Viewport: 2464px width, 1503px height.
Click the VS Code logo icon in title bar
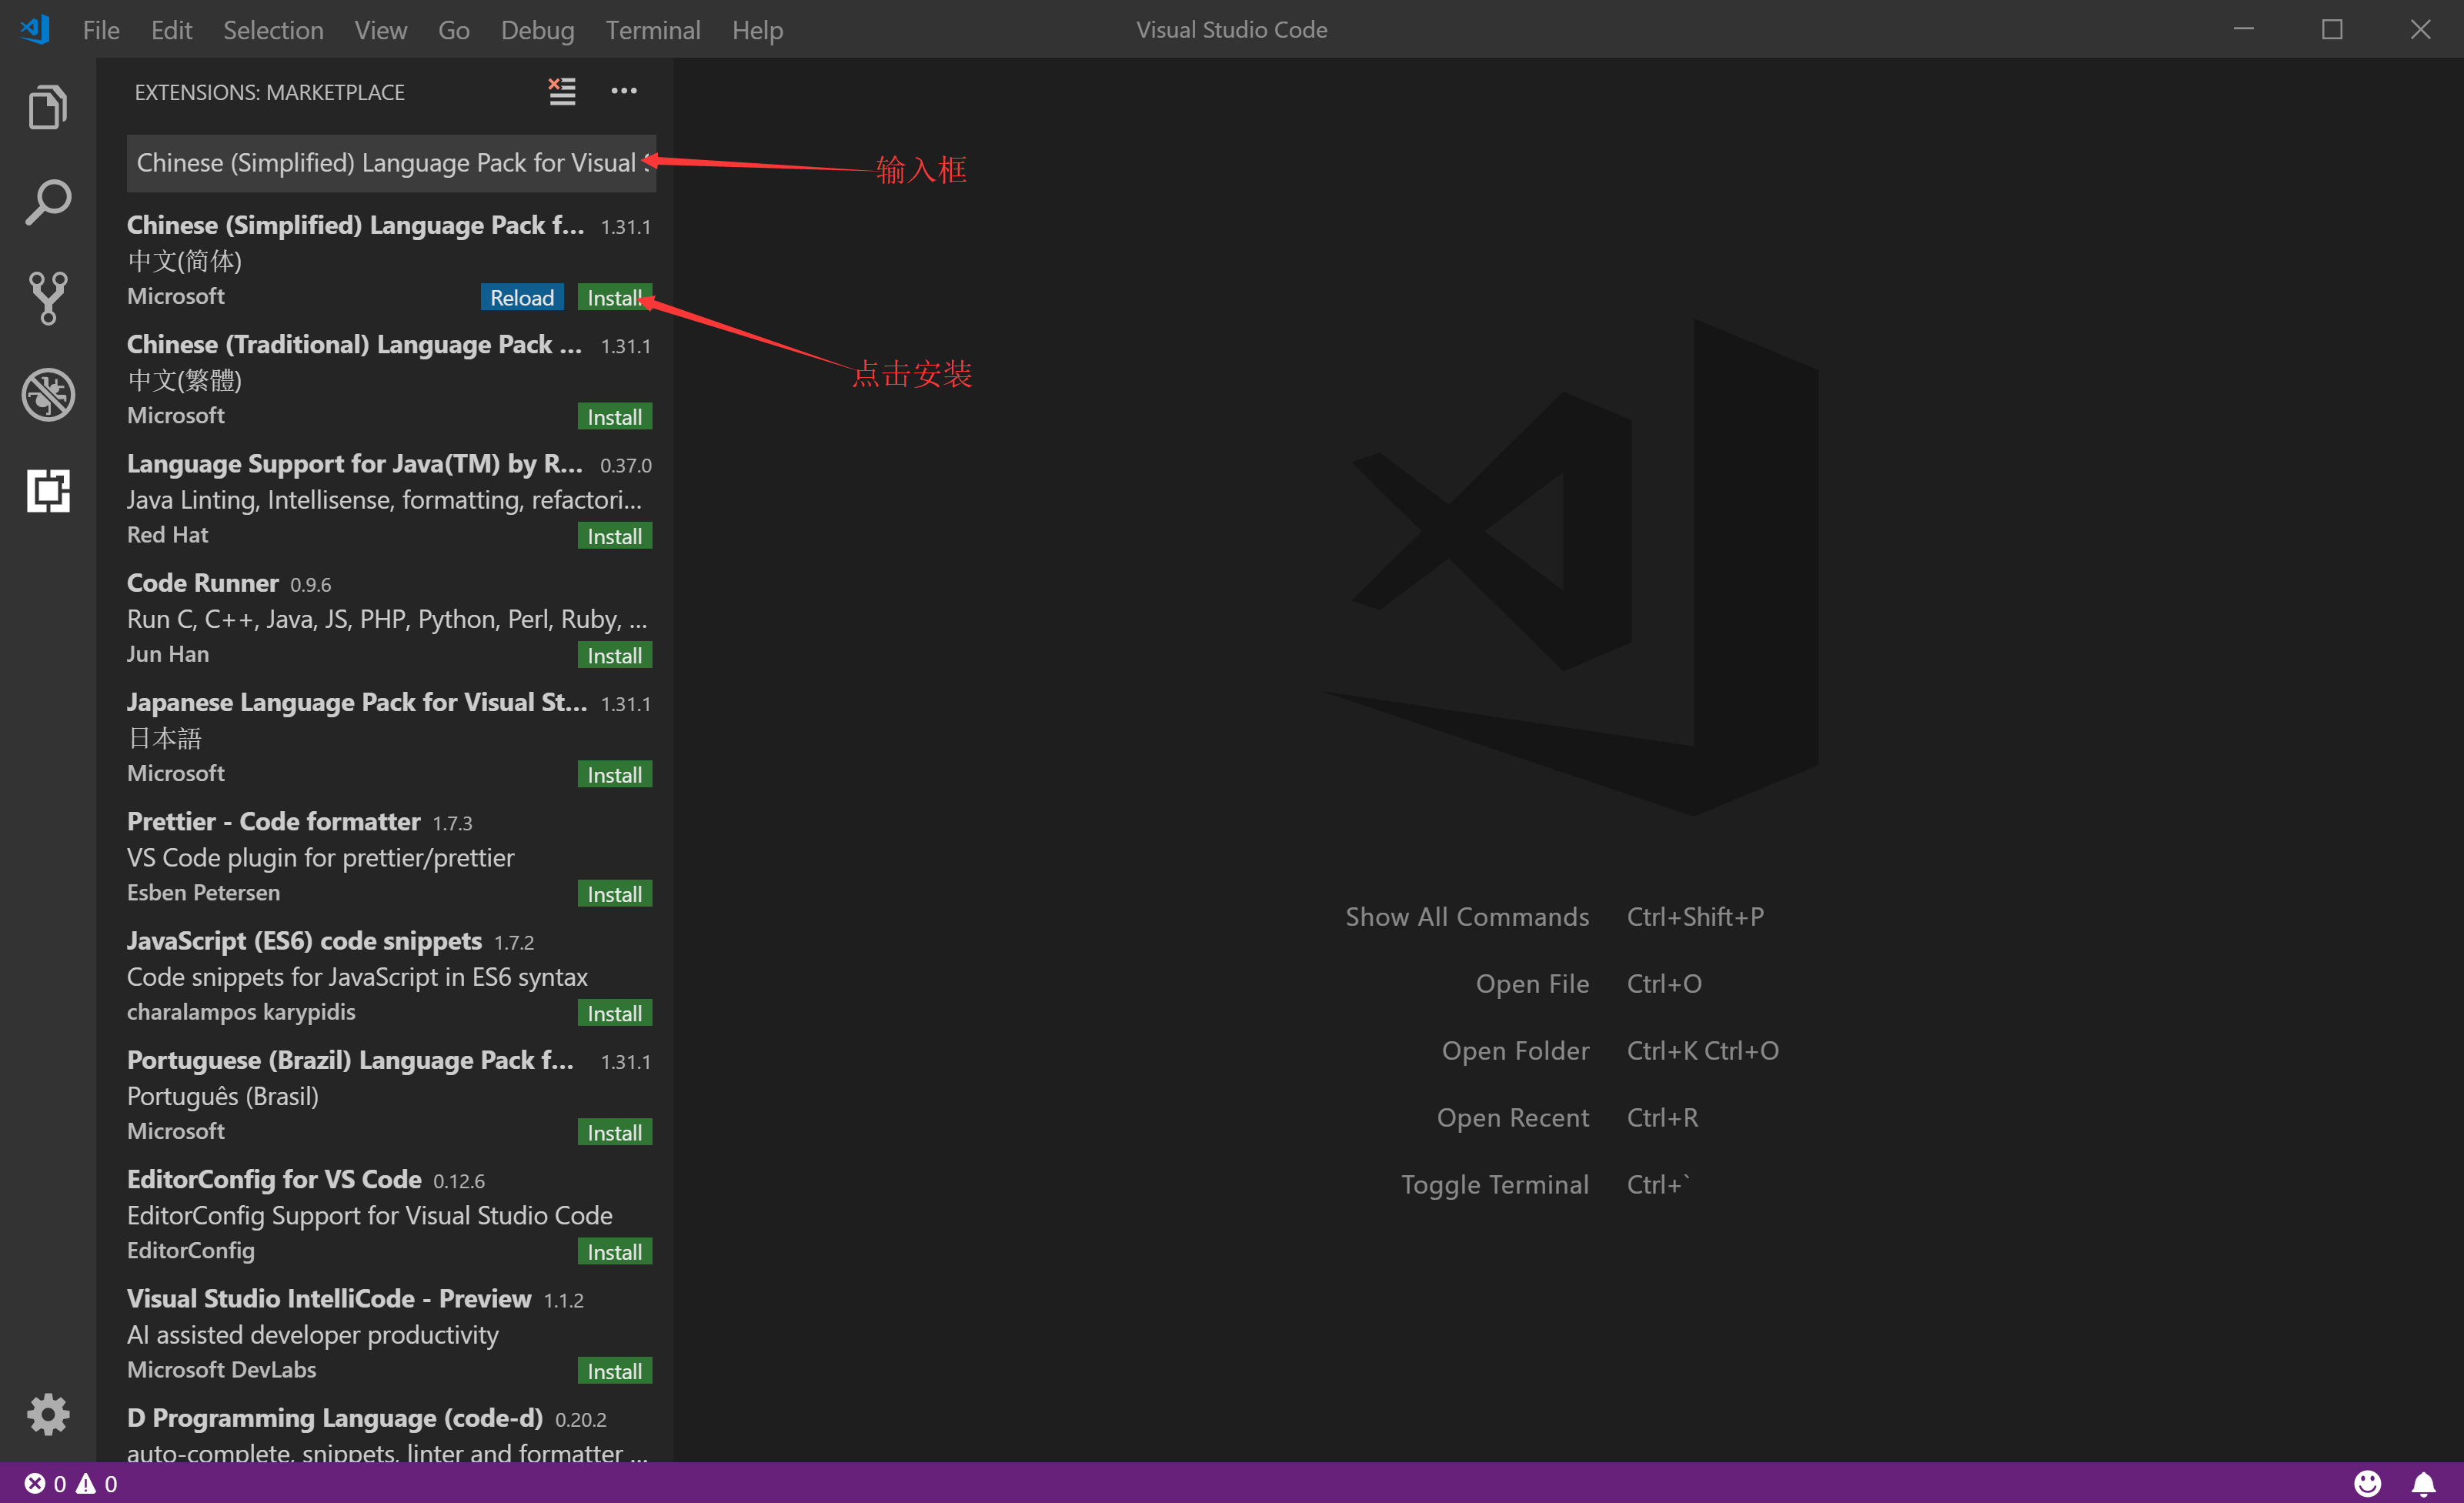[36, 29]
